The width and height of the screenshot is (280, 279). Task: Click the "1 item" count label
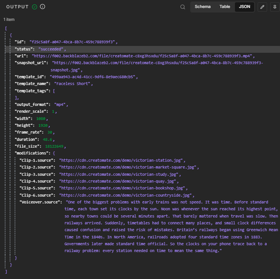click(x=9, y=19)
